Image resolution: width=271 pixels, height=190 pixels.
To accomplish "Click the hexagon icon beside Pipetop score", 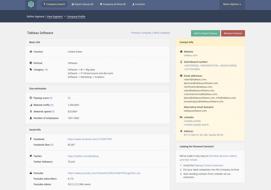I will [31, 98].
